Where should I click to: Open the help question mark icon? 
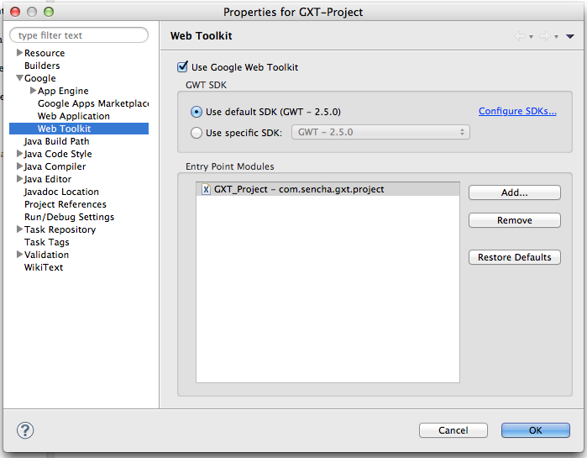click(25, 430)
